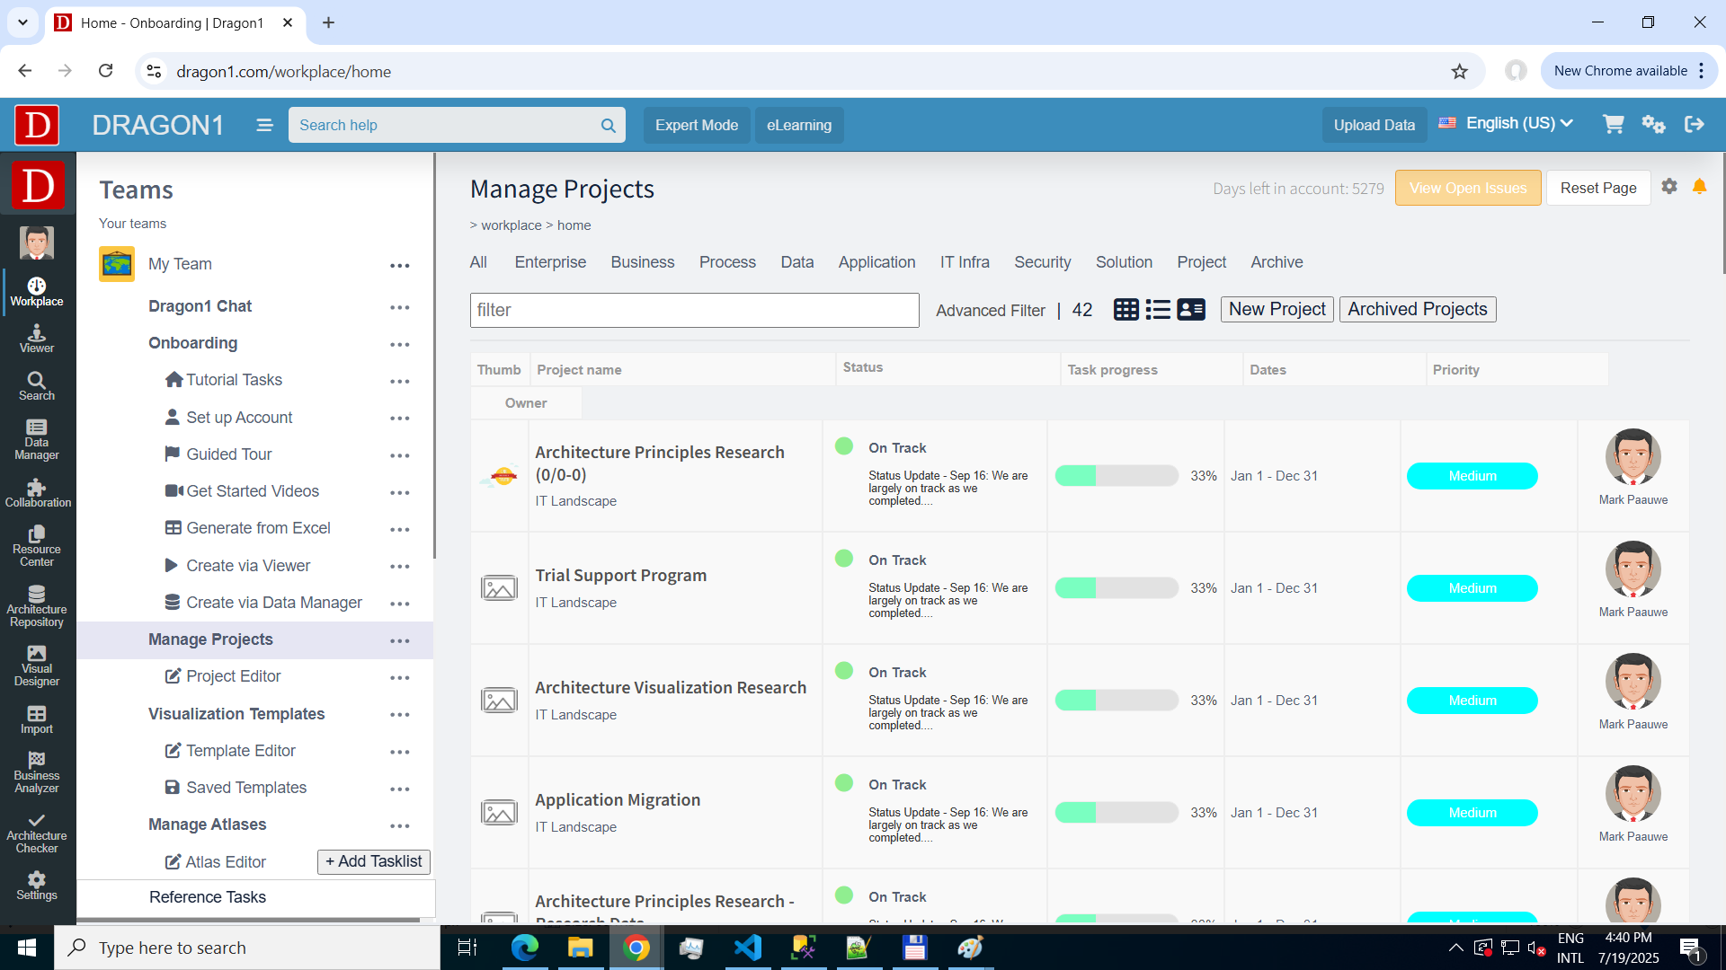This screenshot has height=970, width=1726.
Task: Click progress bar of Trial Support Program
Action: (1117, 588)
